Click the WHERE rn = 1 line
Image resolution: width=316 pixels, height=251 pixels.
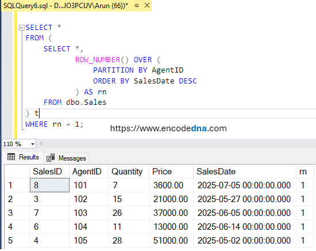[54, 124]
